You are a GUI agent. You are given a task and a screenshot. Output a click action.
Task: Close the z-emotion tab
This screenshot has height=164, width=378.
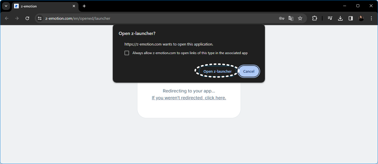(x=74, y=6)
